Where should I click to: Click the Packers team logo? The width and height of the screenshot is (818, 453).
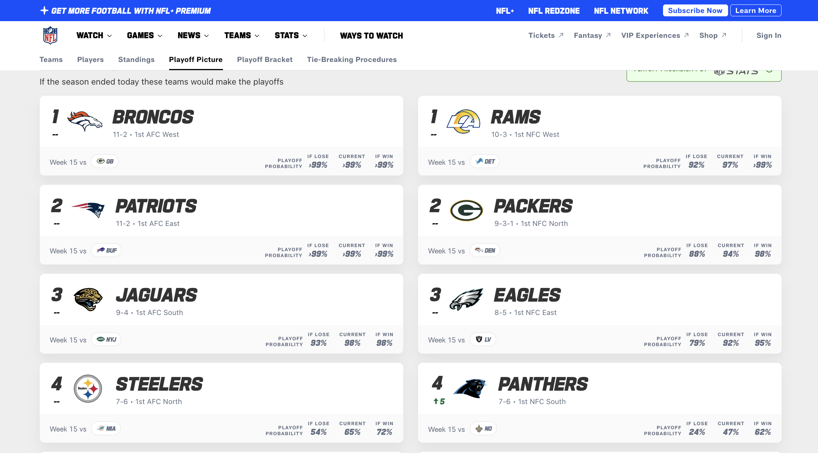(466, 210)
